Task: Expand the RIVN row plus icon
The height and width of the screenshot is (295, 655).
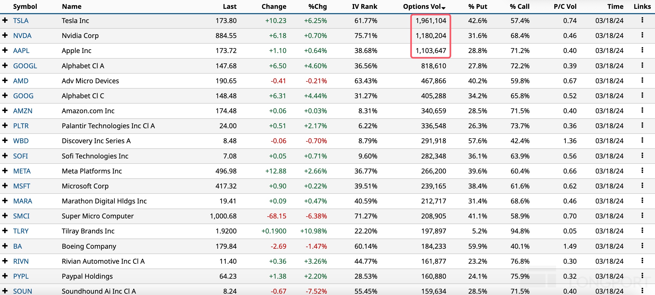Action: click(5, 261)
